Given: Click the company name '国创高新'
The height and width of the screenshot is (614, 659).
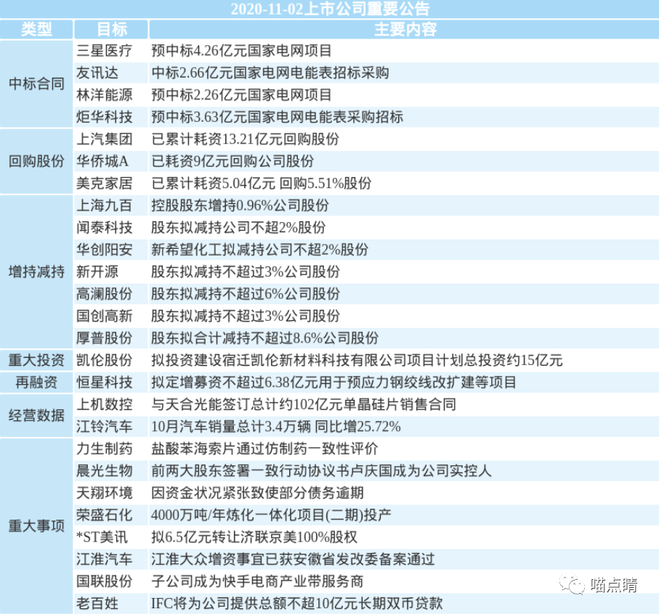Looking at the screenshot, I should pos(104,316).
